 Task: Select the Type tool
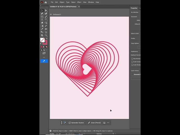tap(42, 20)
